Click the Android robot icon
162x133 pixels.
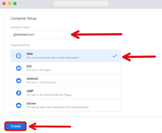tap(19, 81)
